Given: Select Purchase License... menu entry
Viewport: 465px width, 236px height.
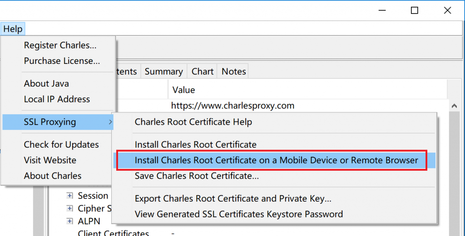Looking at the screenshot, I should tap(58, 61).
